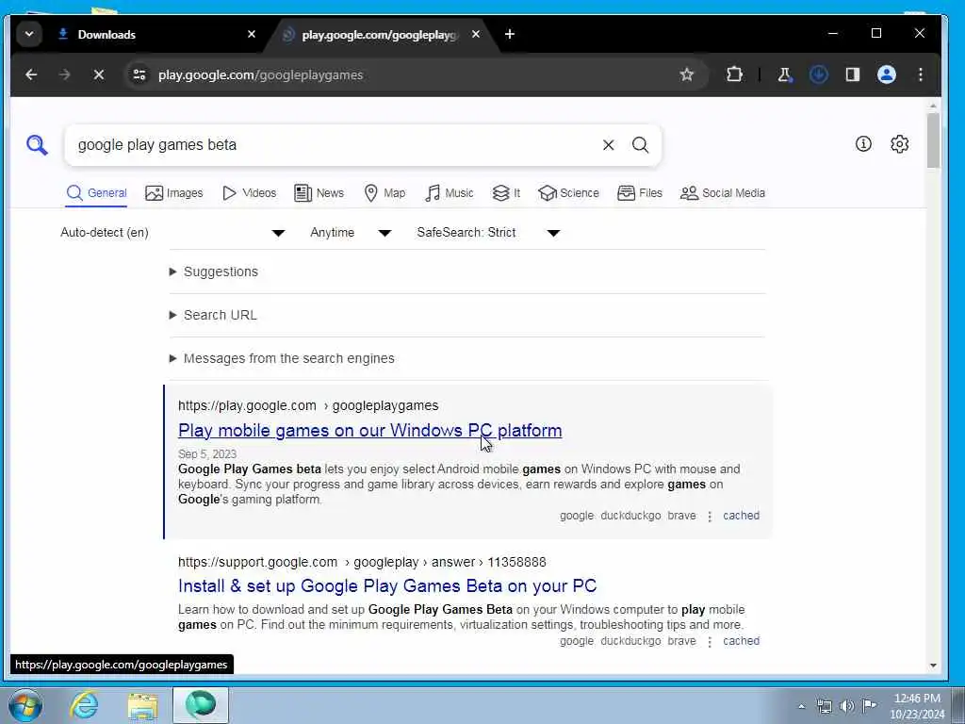The width and height of the screenshot is (965, 724).
Task: Click the taskbar clock showing 12:46 PM
Action: [x=917, y=706]
